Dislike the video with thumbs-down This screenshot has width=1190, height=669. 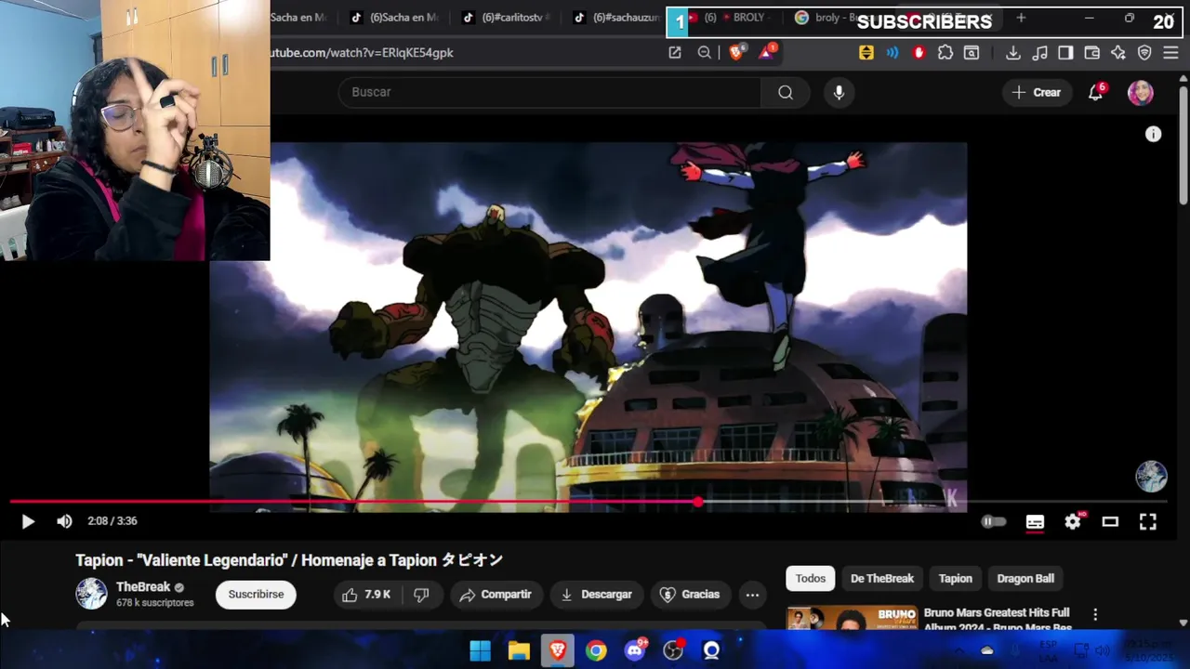[x=421, y=595]
